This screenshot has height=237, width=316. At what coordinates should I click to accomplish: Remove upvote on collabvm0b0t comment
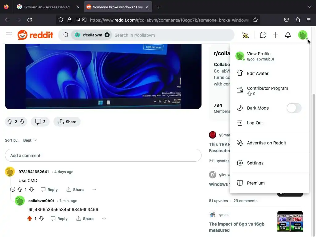[30, 218]
